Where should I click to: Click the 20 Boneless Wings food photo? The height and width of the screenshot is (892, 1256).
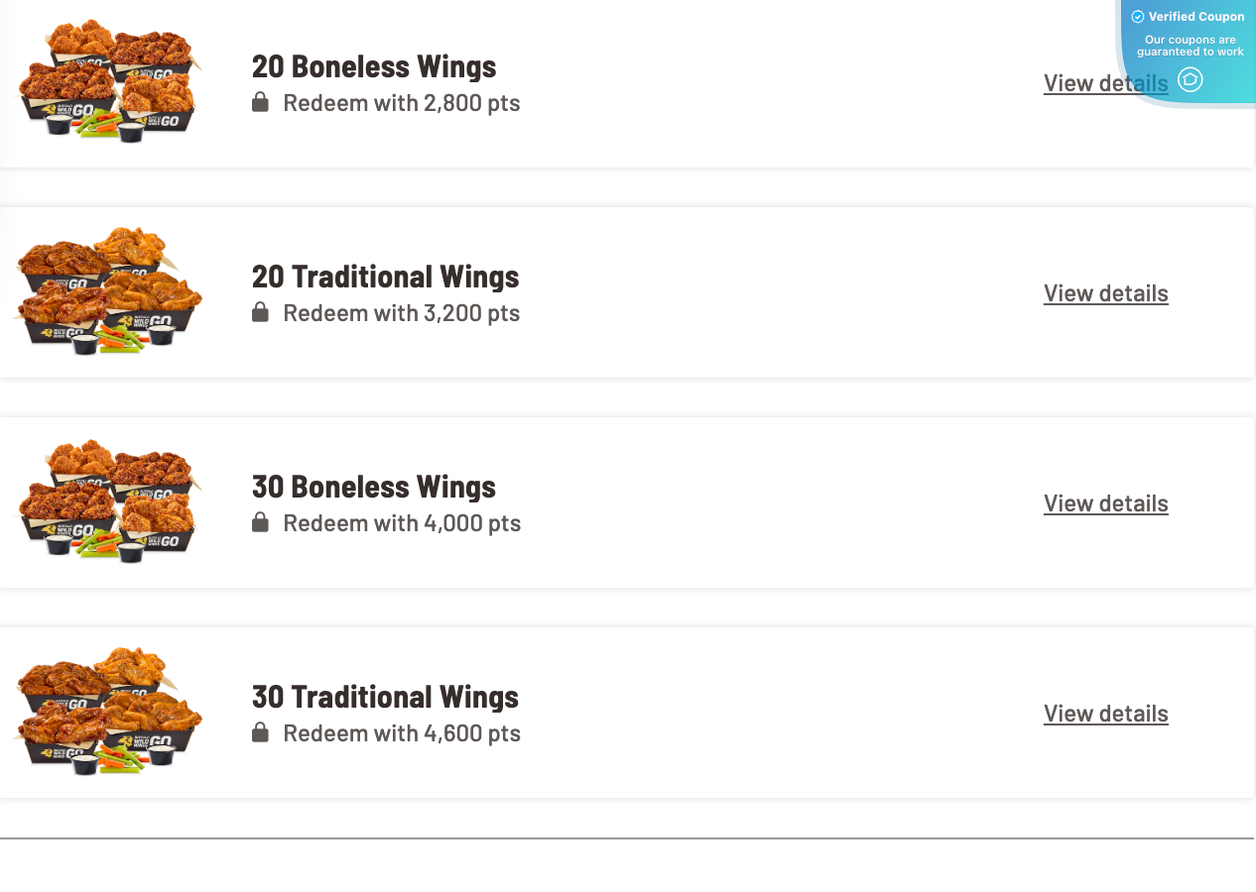[x=109, y=82]
